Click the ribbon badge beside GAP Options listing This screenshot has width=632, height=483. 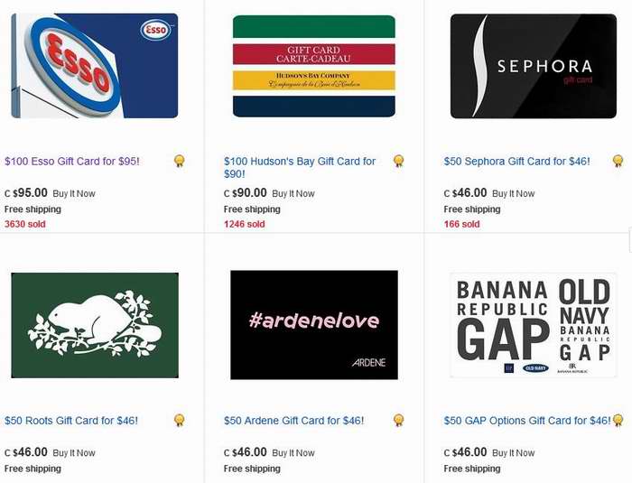click(618, 421)
